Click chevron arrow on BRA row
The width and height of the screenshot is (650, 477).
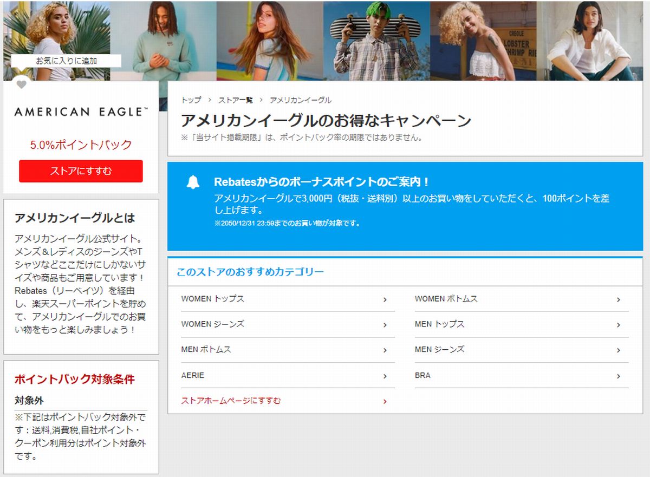pyautogui.click(x=619, y=376)
